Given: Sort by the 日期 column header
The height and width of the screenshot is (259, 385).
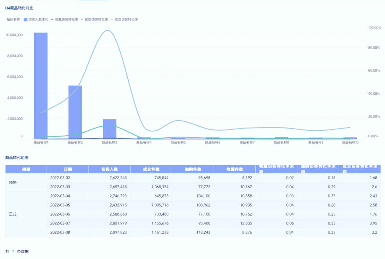Looking at the screenshot, I should [x=68, y=169].
